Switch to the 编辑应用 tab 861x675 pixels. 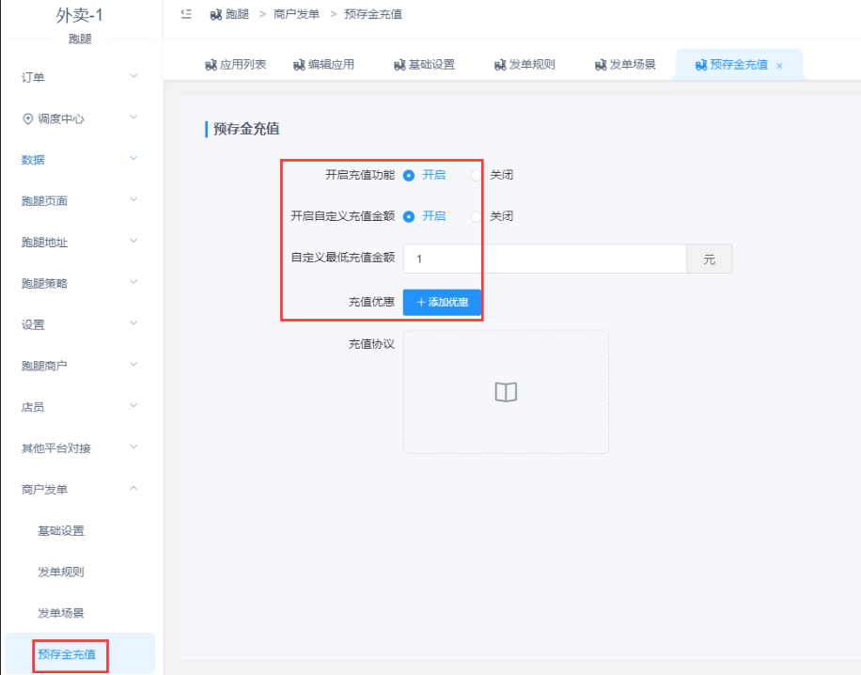click(324, 65)
